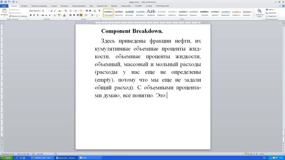Screen dimensions: 285x160
Task: Click the Sort icon in Paragraph group
Action: (95, 11)
